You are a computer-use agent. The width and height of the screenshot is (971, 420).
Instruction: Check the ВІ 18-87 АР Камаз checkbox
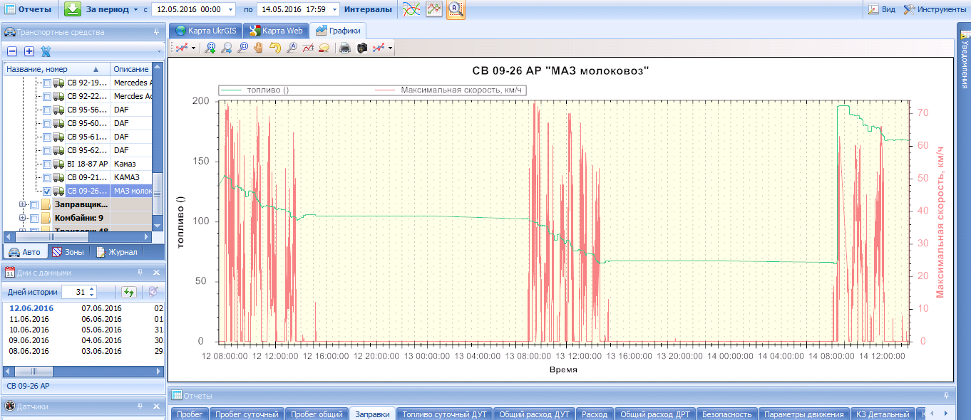[47, 164]
